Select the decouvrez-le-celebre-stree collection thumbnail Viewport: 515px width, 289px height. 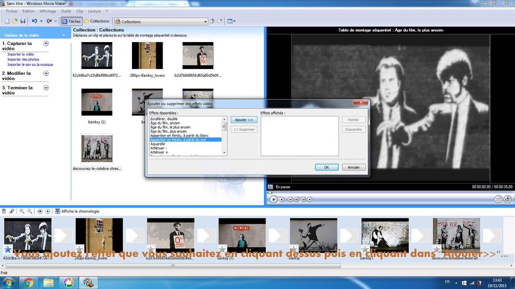tap(97, 149)
